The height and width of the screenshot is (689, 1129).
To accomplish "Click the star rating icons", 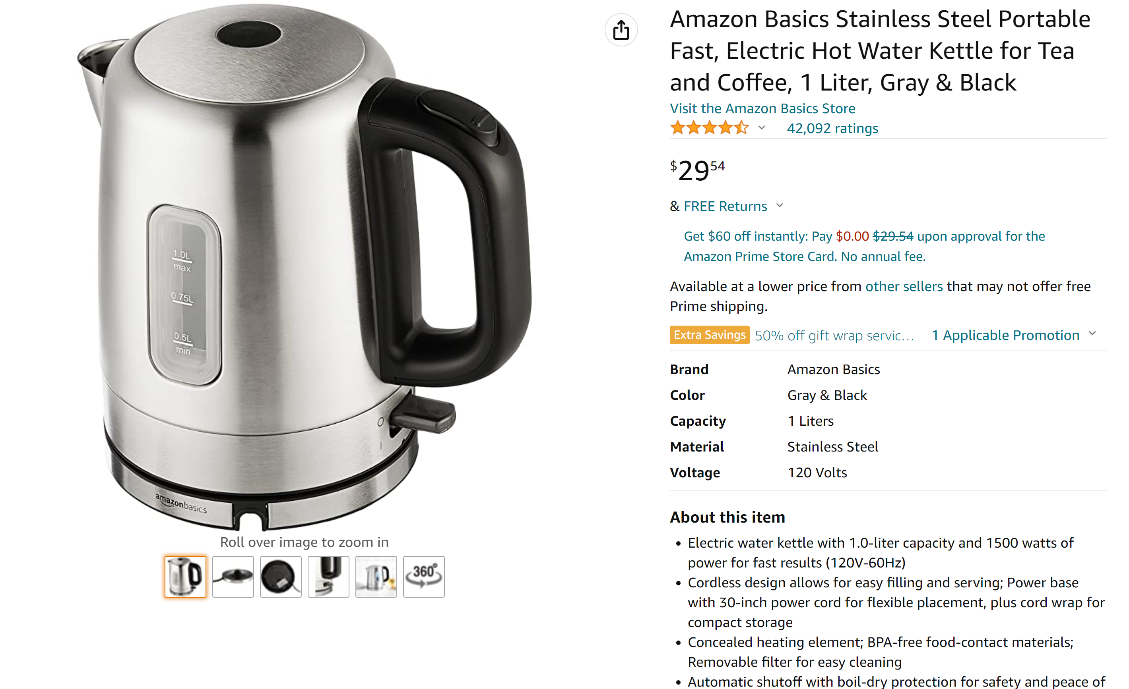I will tap(709, 128).
